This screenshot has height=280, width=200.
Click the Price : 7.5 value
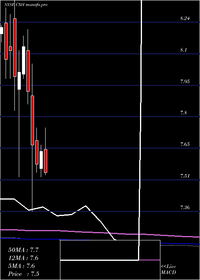[x=24, y=274]
